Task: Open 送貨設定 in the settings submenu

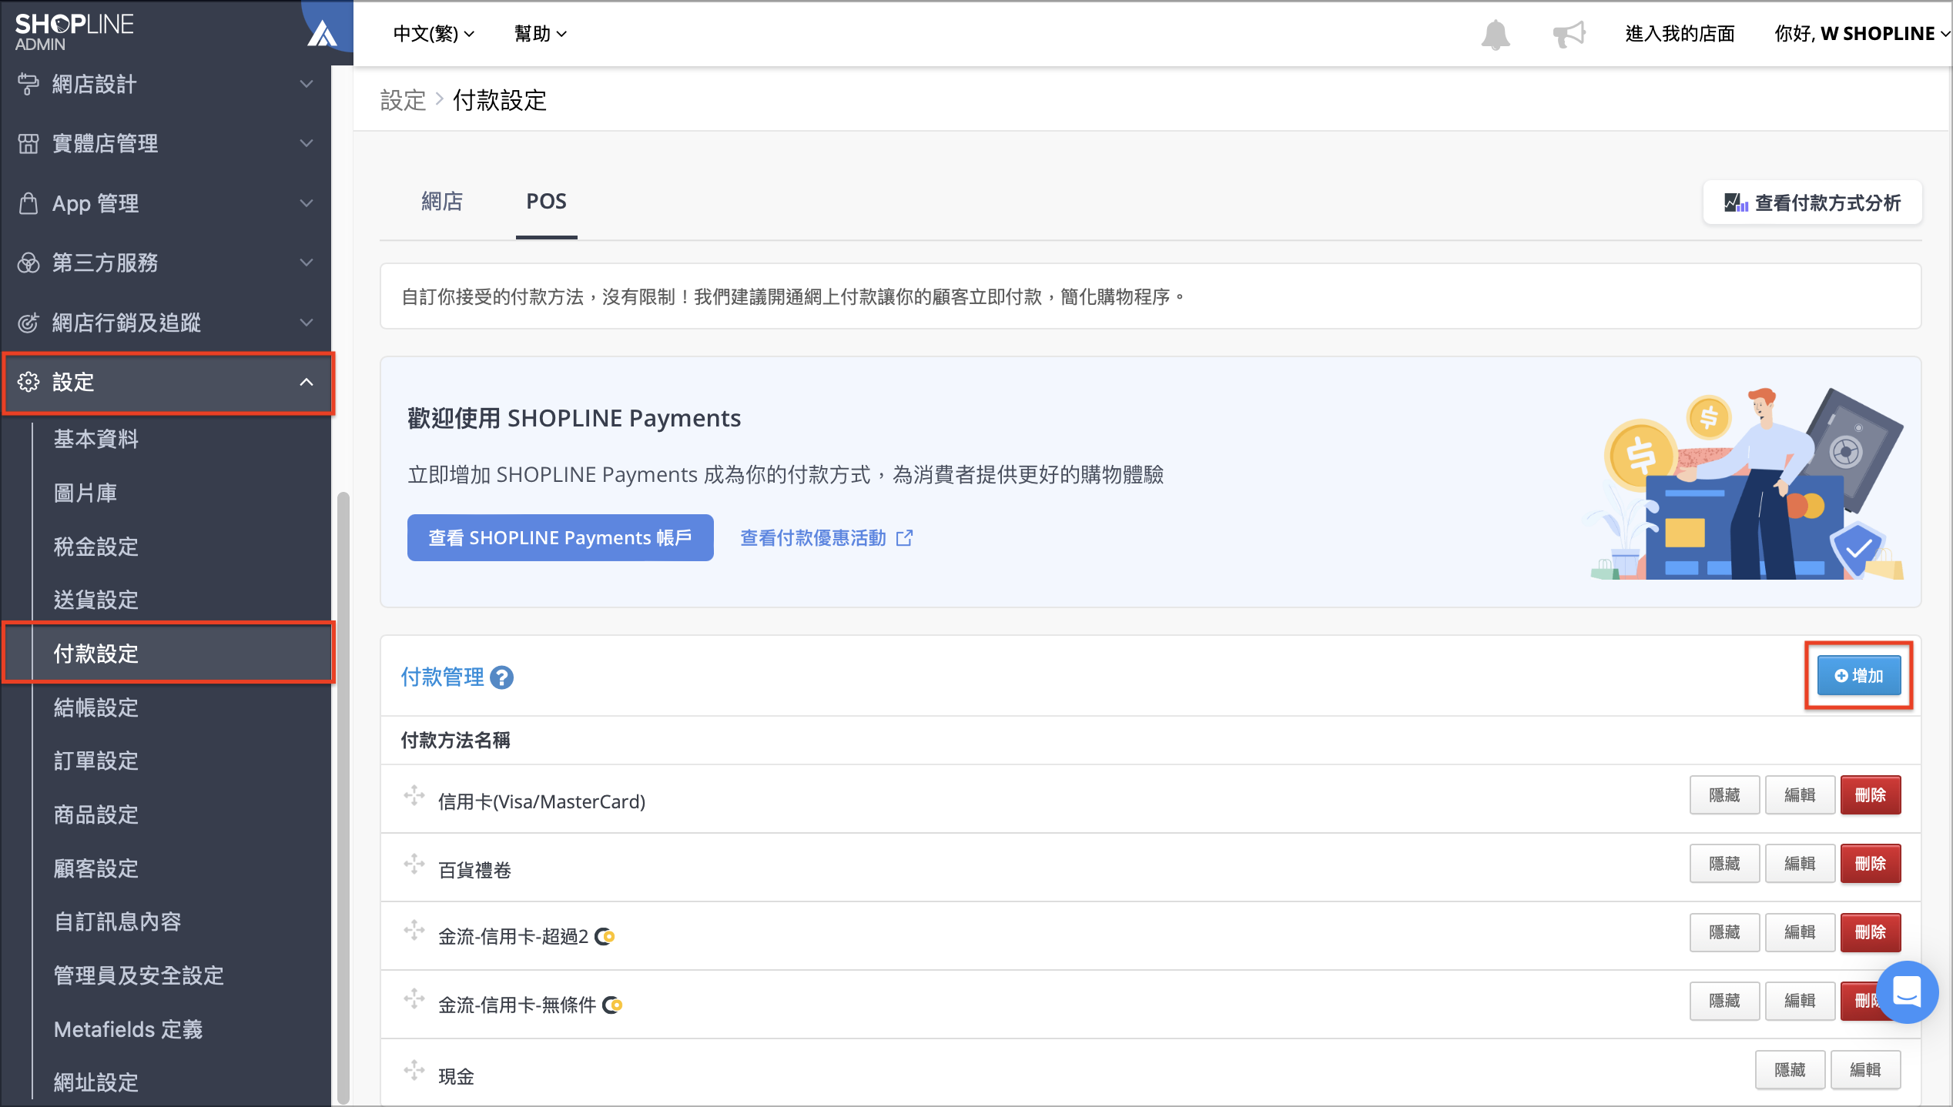Action: pos(95,600)
